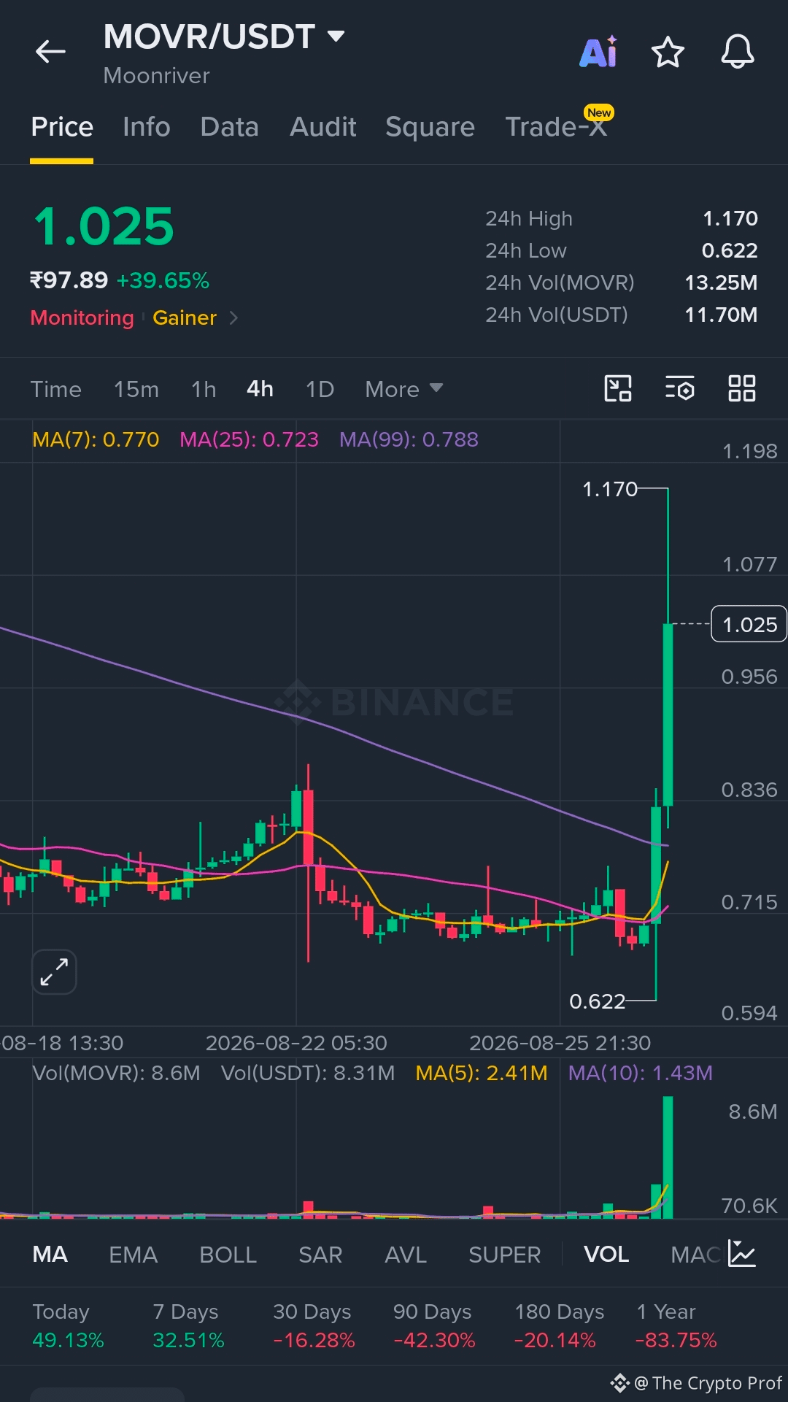Tap the MA(7): 0.770 label
The image size is (788, 1402).
(96, 439)
